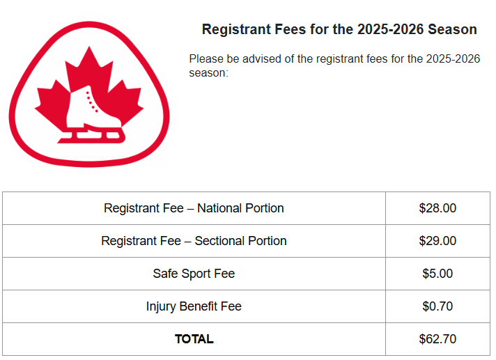Viewport: 496px width, 360px height.
Task: Click the "Please be advised" paragraph text
Action: coord(334,59)
